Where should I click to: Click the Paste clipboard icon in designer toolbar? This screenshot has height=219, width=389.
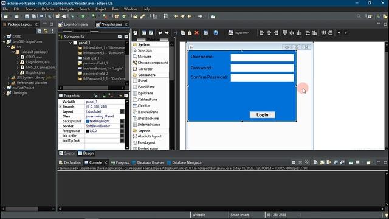(190, 33)
